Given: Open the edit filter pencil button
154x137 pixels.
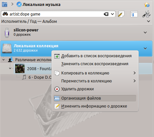Looking at the screenshot, I should click(x=121, y=14).
